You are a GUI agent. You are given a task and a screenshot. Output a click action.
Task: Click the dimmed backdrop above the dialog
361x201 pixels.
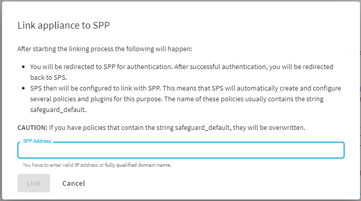click(x=180, y=1)
